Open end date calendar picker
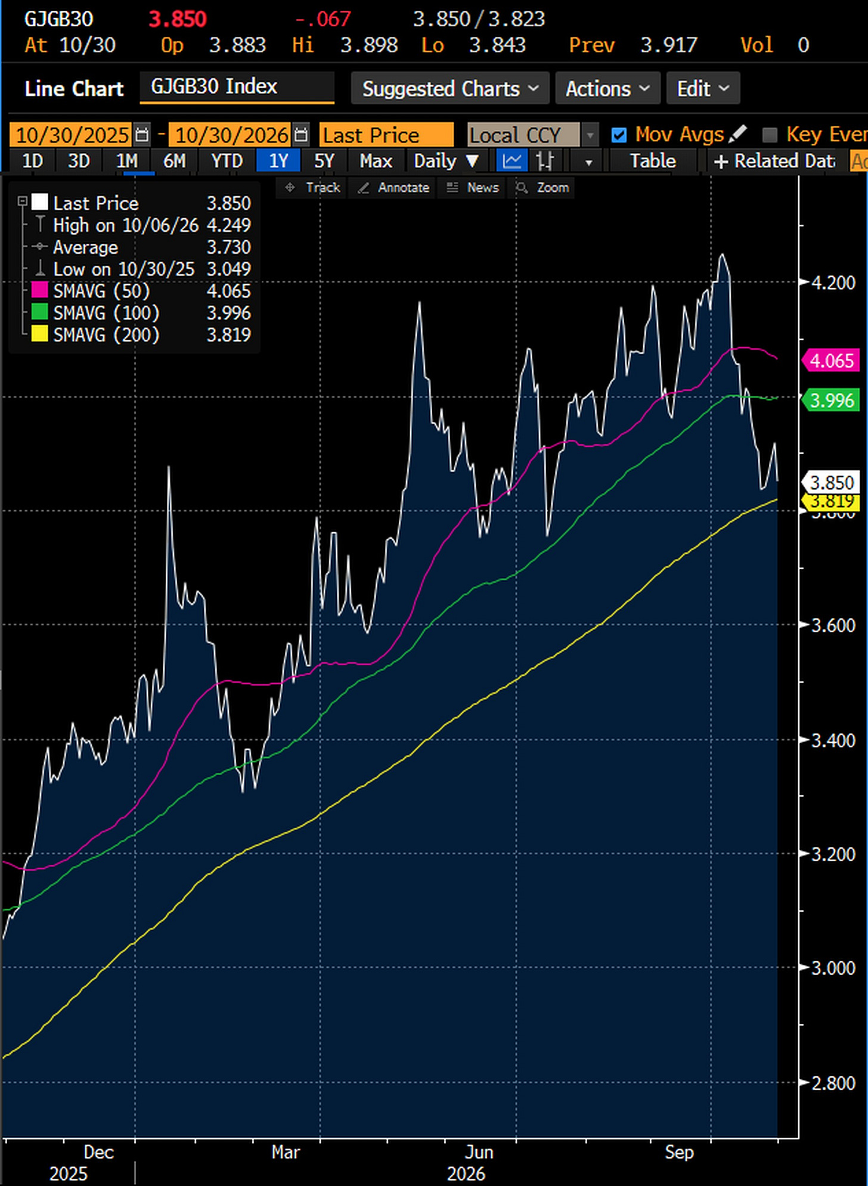This screenshot has width=868, height=1186. (302, 135)
